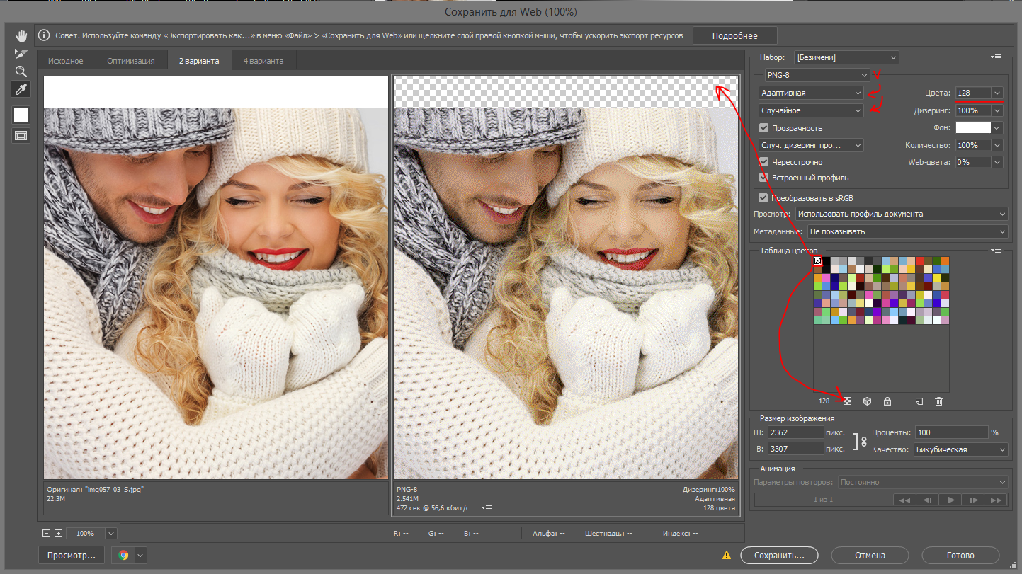Lock the selected color in color table
Screen dimensions: 1022x574
click(x=887, y=401)
